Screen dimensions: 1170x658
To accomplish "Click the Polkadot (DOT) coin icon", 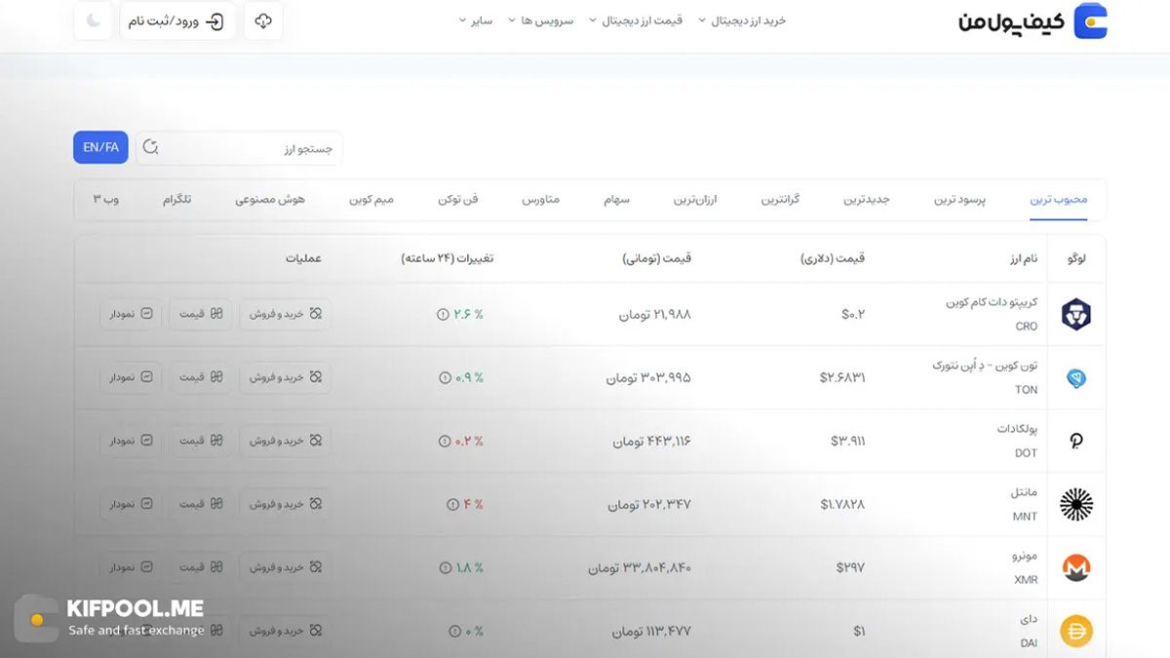I will click(1076, 441).
